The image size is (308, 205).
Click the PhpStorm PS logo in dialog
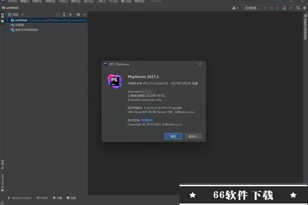[x=115, y=81]
